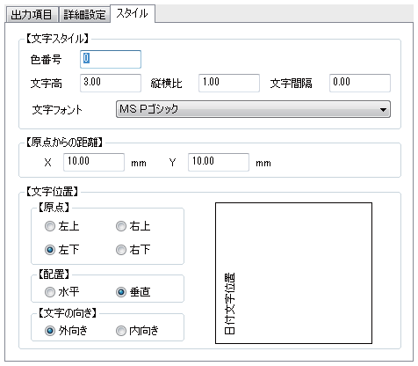Click the Y distance input field

click(219, 162)
